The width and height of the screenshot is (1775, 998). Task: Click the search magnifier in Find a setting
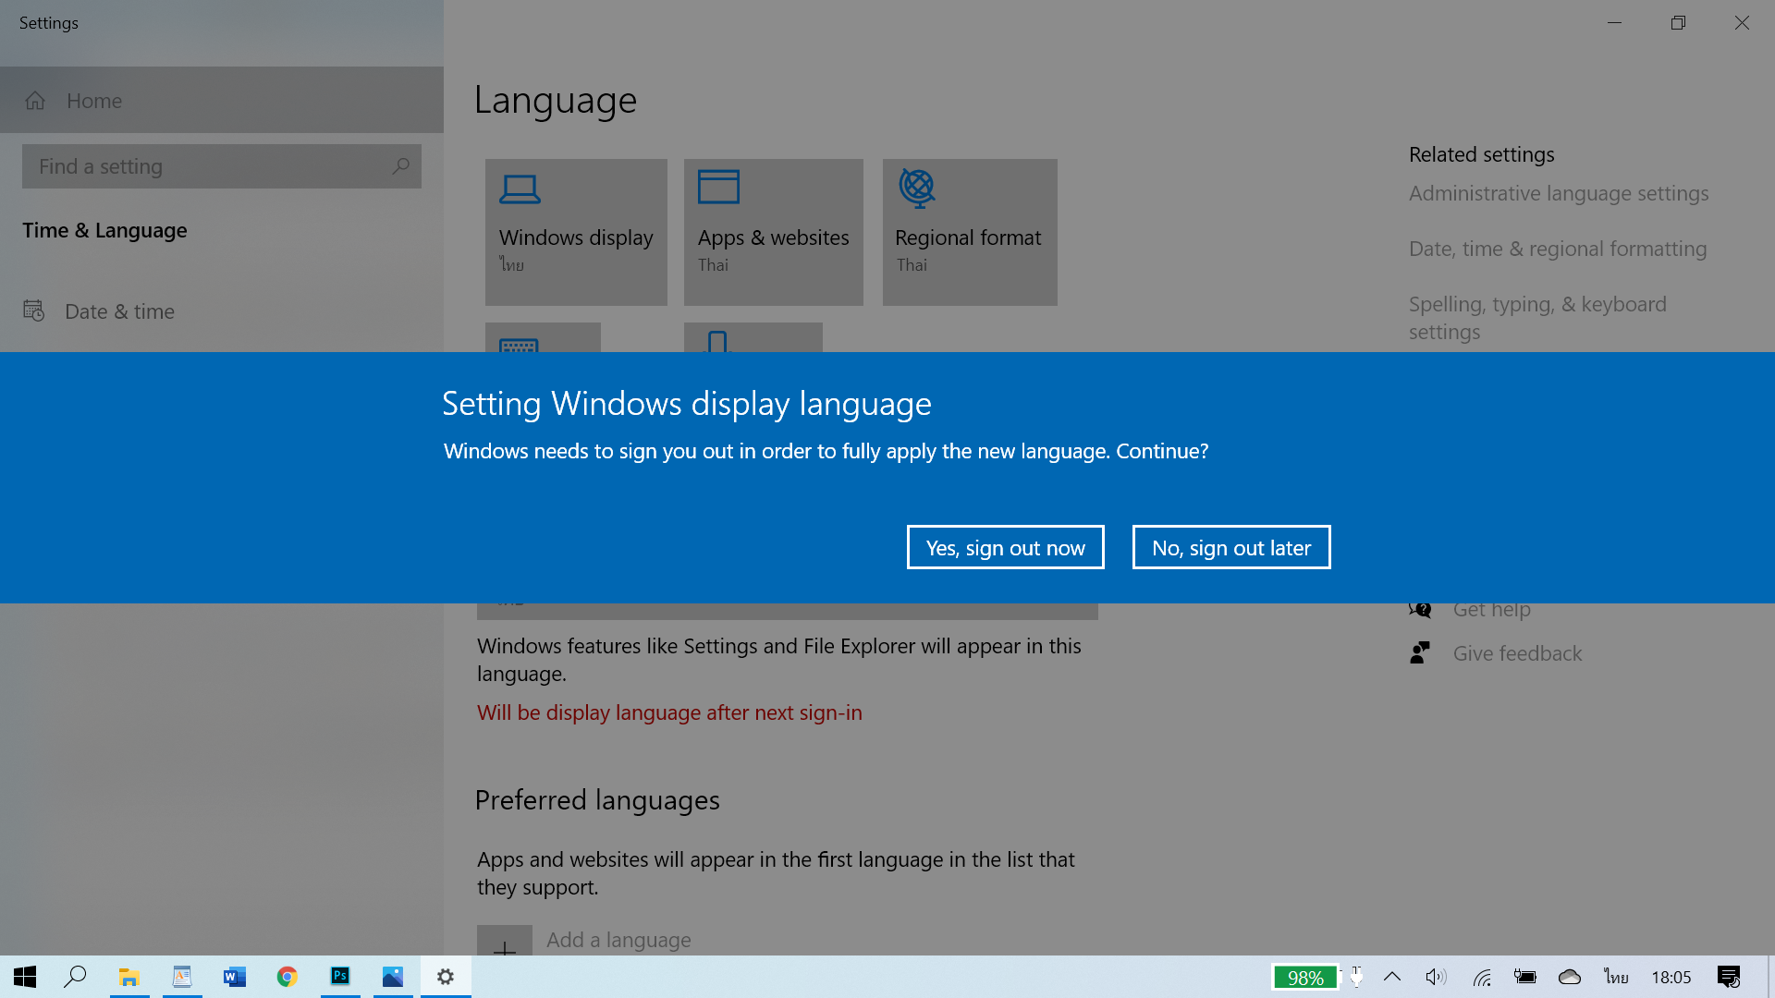coord(400,166)
